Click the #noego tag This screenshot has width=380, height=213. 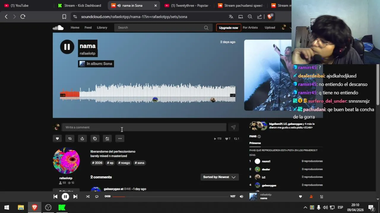pyautogui.click(x=124, y=163)
